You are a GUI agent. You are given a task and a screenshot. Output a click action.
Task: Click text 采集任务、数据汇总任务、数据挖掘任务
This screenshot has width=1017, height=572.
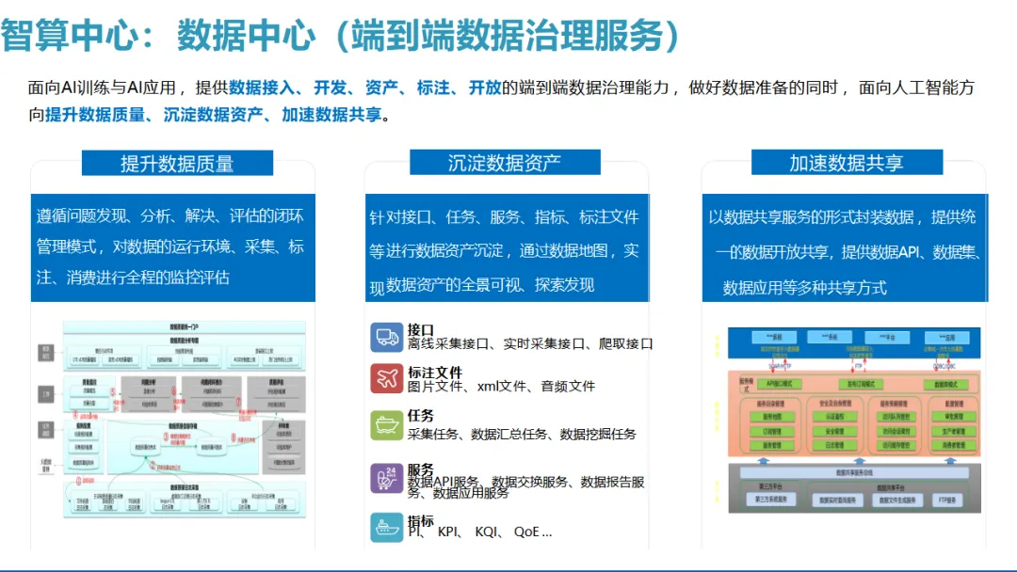[x=522, y=434]
